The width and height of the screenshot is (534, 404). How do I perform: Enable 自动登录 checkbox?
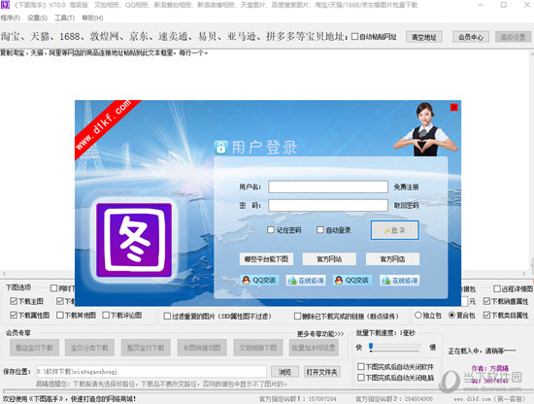coord(320,230)
